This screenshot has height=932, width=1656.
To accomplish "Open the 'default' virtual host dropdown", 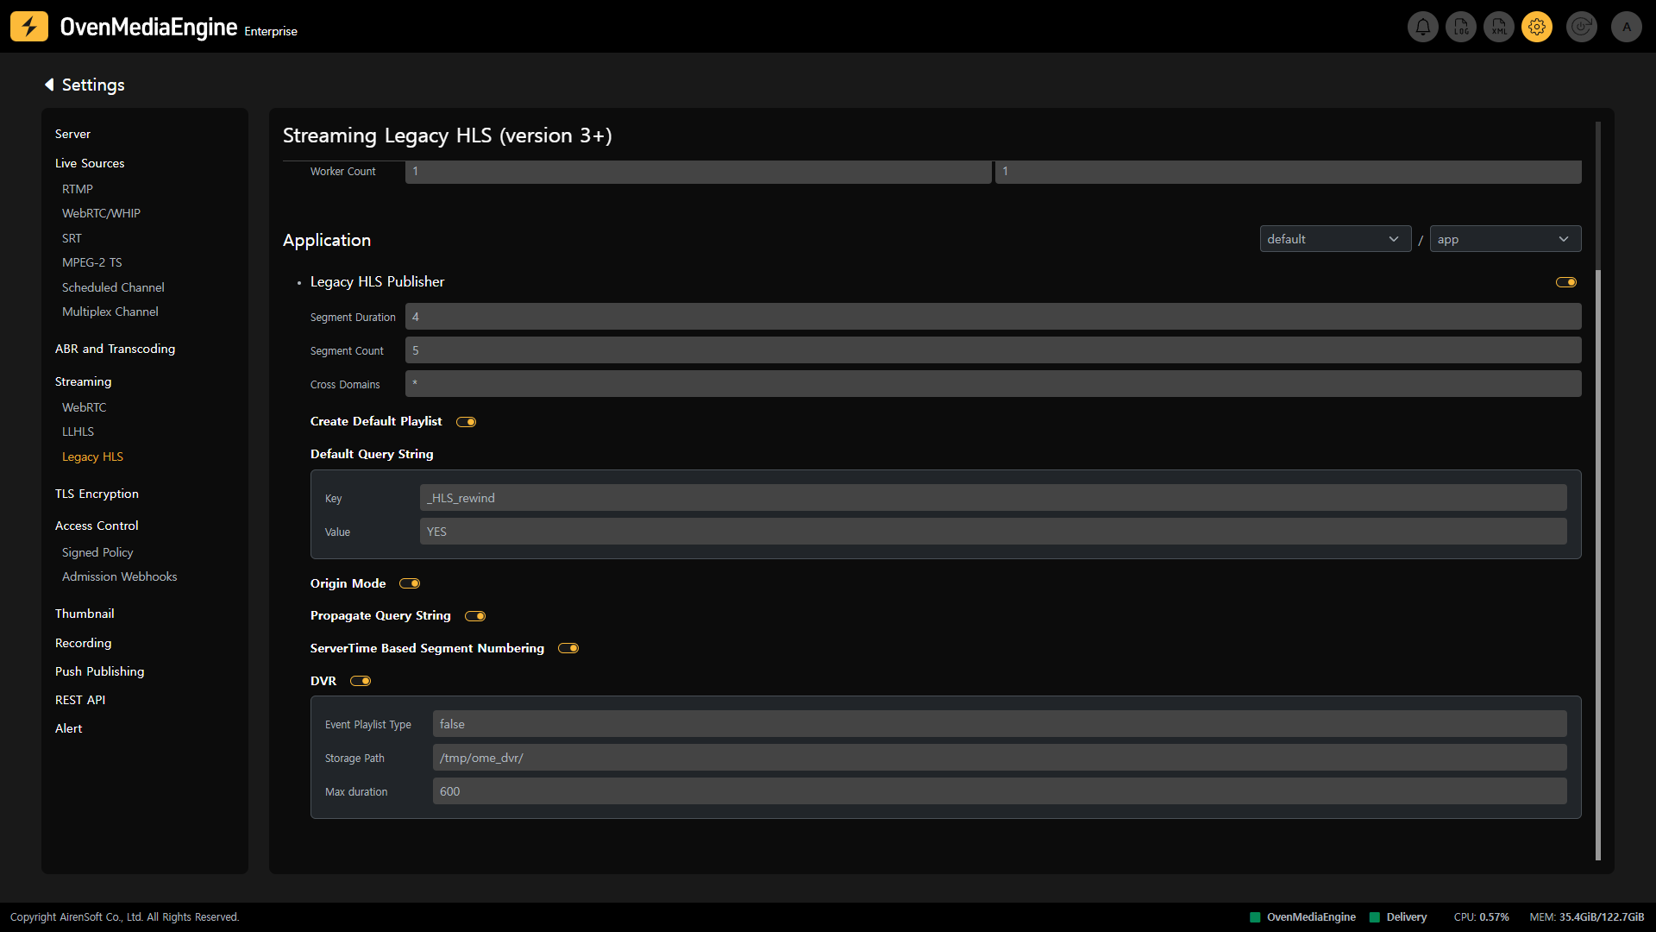I will click(1334, 239).
